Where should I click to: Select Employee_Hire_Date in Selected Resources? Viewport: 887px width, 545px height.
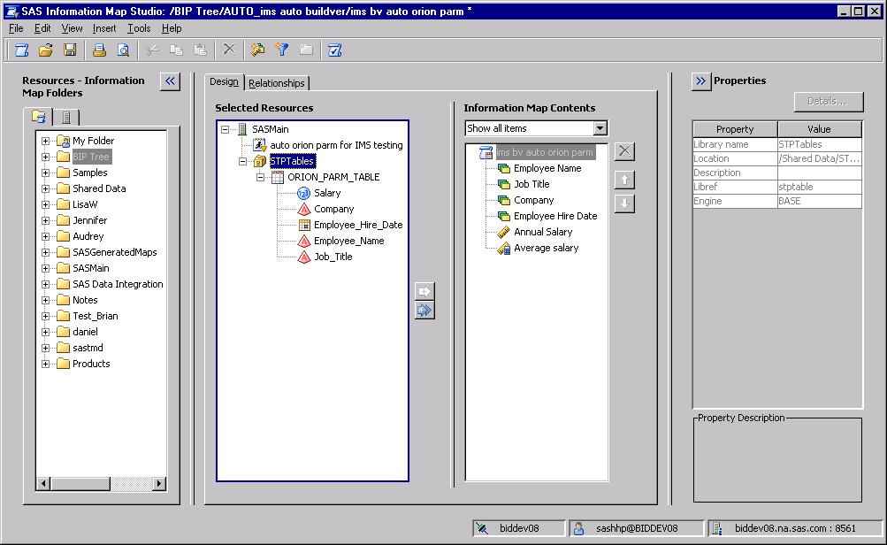pyautogui.click(x=358, y=225)
